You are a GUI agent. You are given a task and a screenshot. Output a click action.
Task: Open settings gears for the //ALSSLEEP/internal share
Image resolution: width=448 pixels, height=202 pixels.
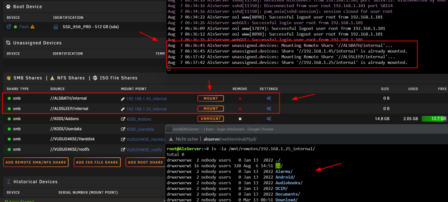click(269, 109)
